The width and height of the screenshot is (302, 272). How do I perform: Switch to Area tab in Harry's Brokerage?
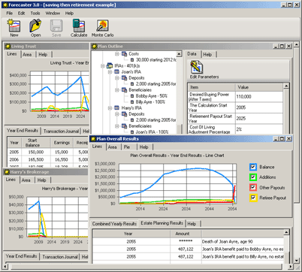tap(26, 180)
